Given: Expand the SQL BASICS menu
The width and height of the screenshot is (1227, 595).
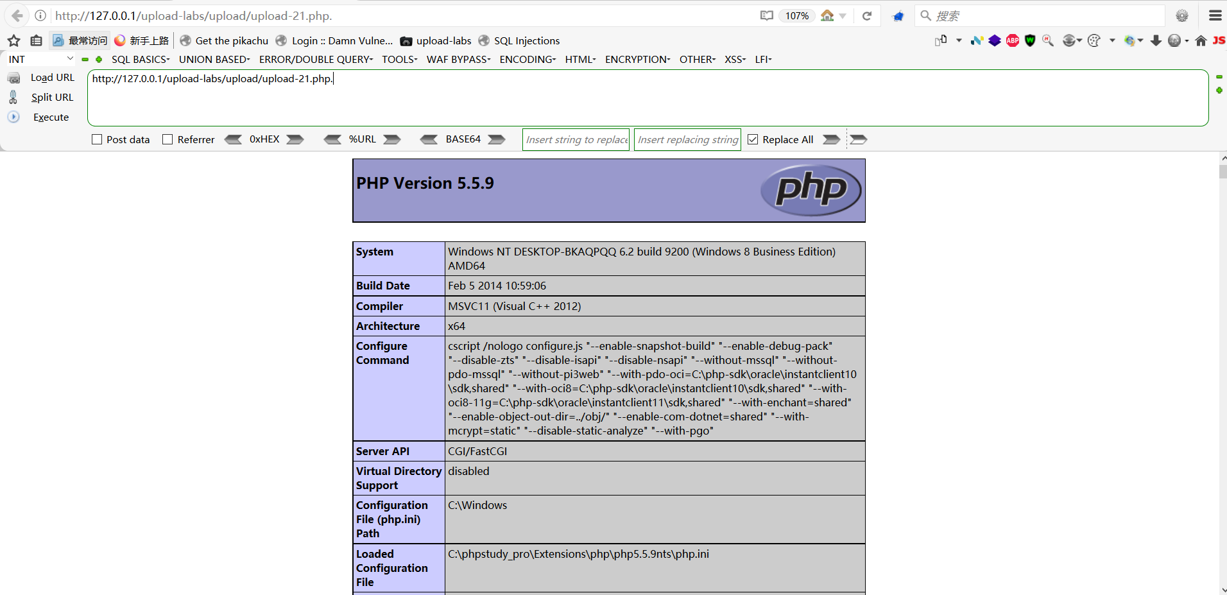Looking at the screenshot, I should coord(141,59).
